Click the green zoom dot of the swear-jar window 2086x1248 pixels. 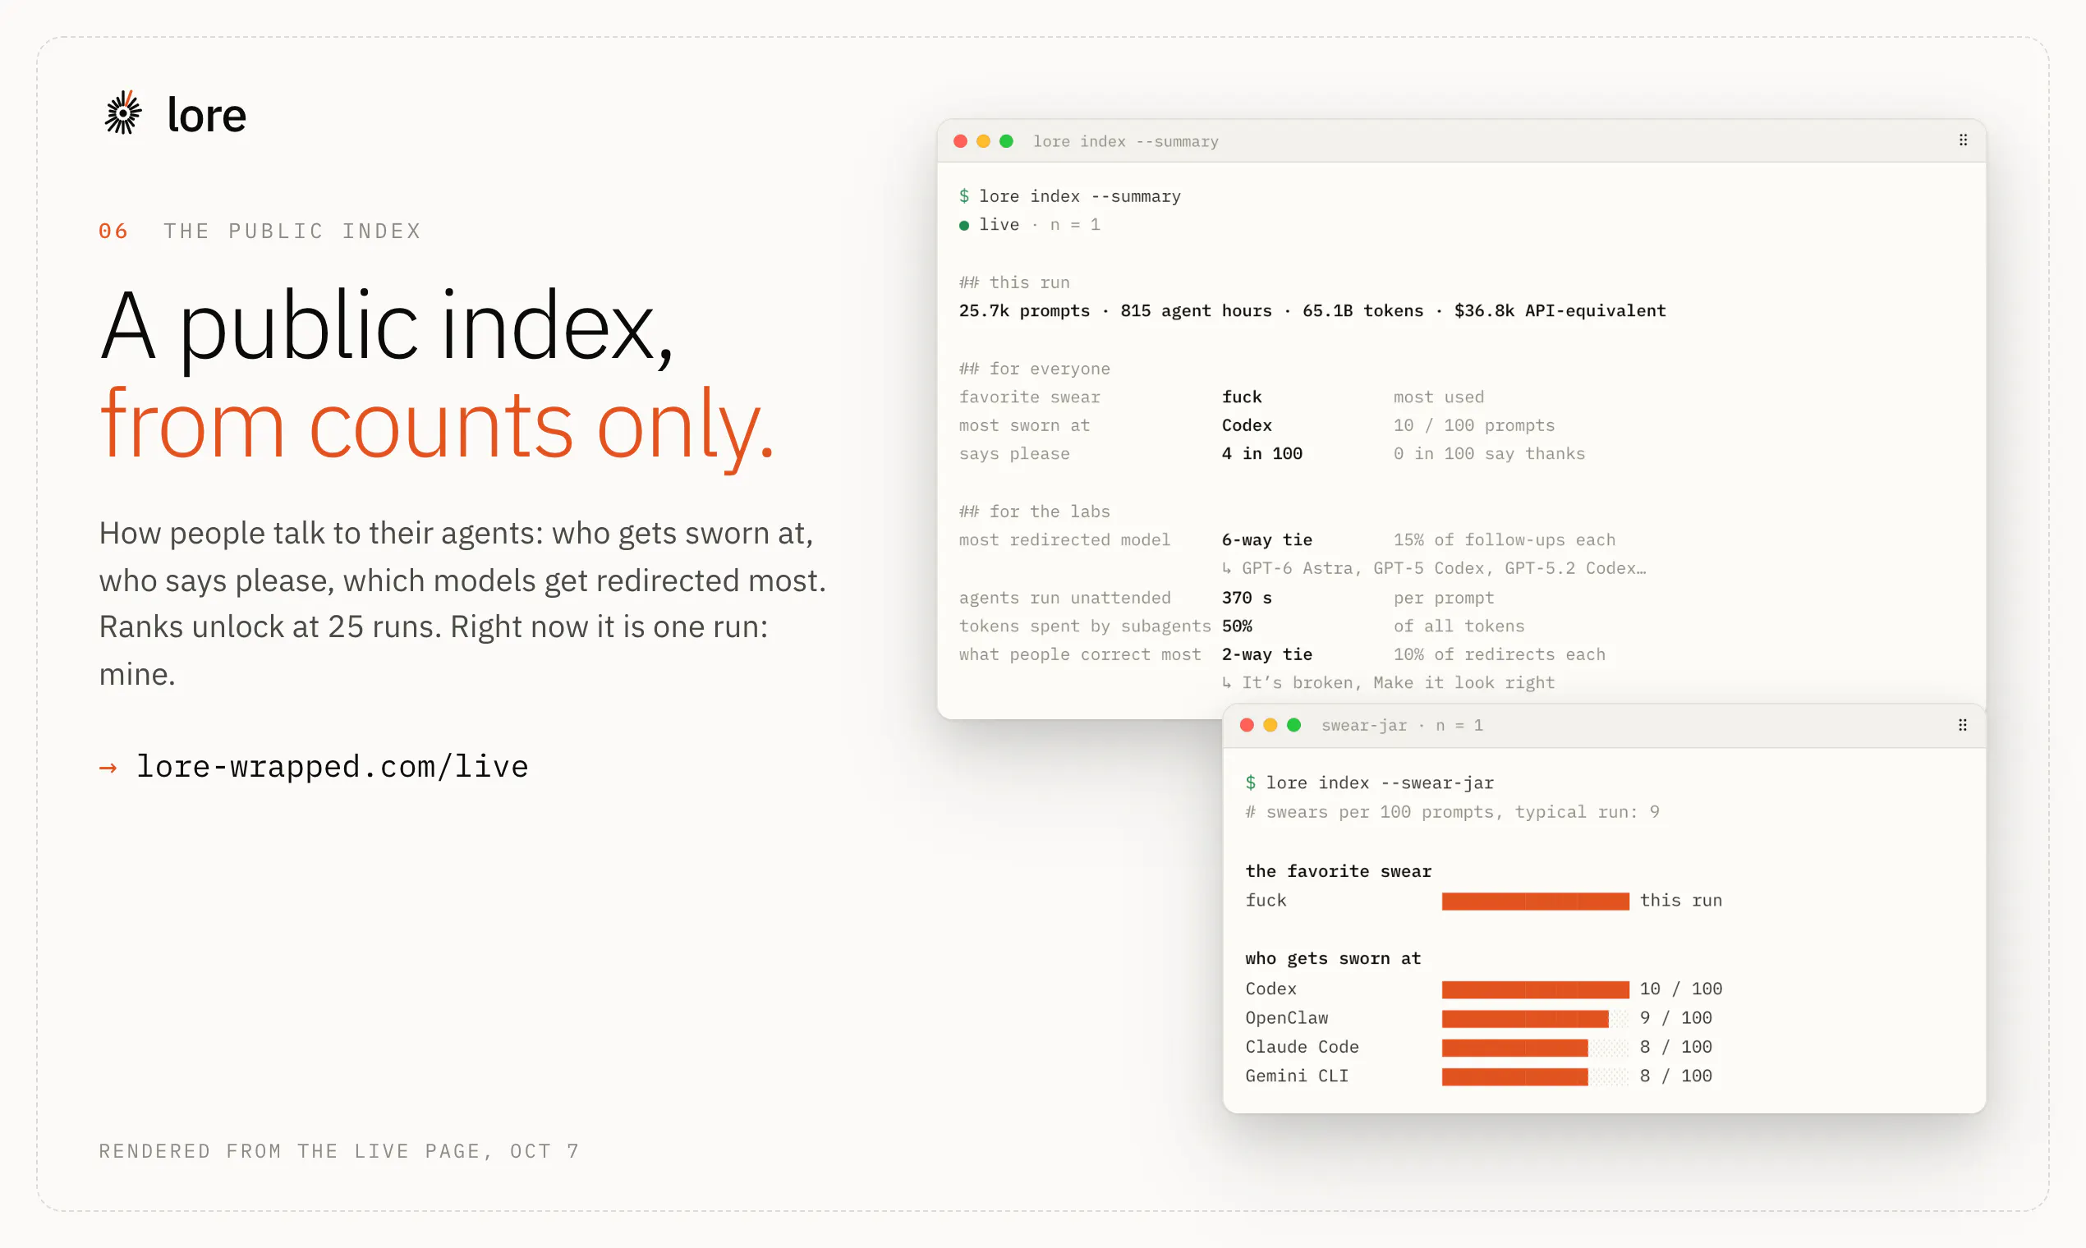tap(1293, 725)
